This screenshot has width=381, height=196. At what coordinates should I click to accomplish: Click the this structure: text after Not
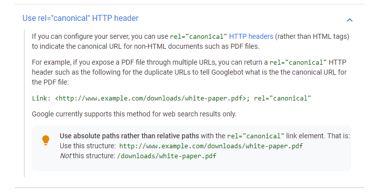click(x=94, y=156)
